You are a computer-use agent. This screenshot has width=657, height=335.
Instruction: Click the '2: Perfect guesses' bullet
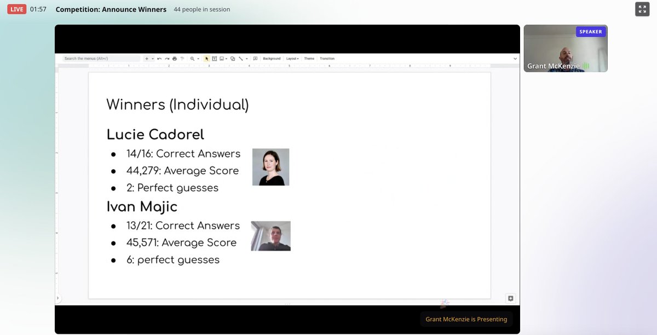point(172,188)
